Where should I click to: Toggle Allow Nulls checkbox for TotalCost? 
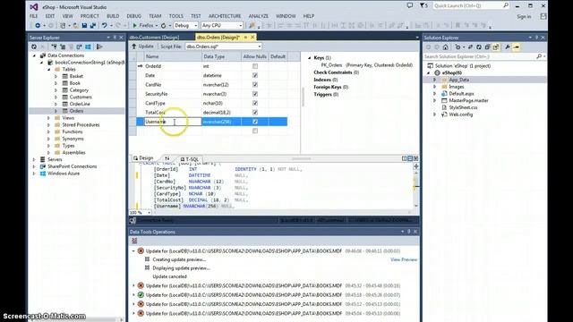click(x=255, y=113)
